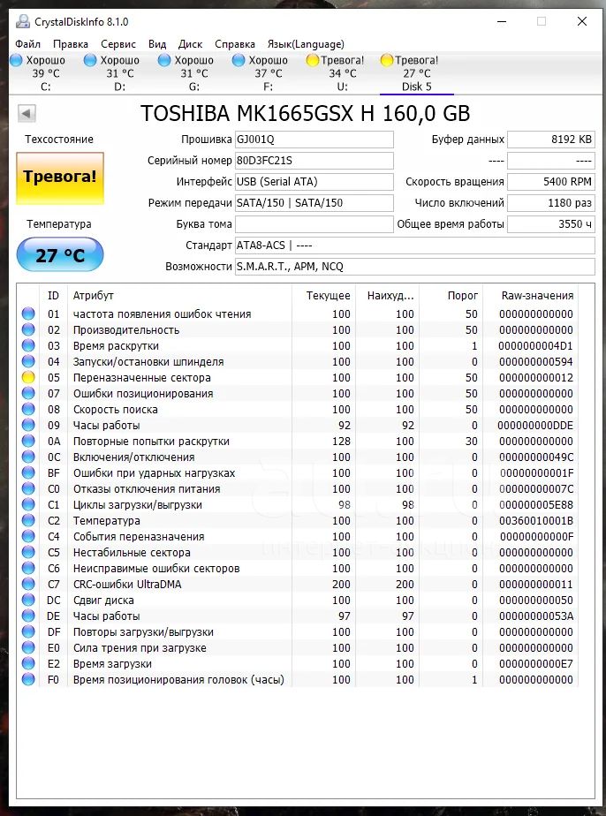
Task: Open the Диск menu
Action: click(x=190, y=44)
